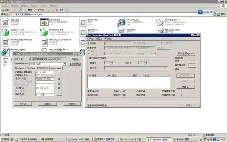Open the Explorer Tools menu
This screenshot has width=227, height=142.
click(44, 6)
